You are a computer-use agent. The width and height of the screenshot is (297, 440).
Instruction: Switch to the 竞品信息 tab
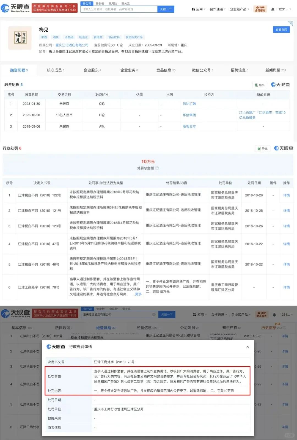pyautogui.click(x=166, y=70)
